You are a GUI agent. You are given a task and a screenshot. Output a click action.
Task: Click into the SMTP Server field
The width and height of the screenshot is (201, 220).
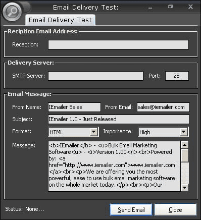[95, 76]
